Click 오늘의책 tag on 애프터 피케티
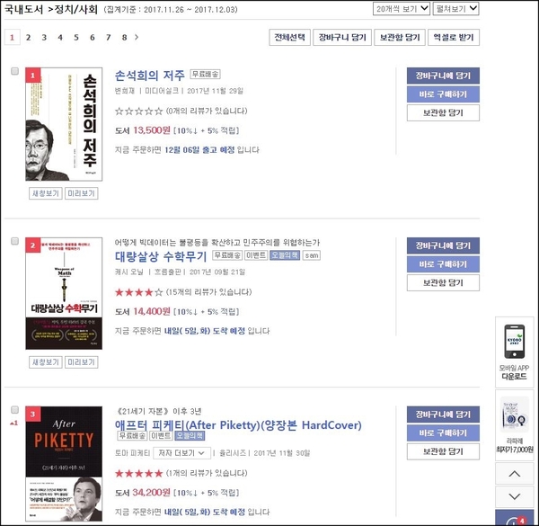Screen dimensions: 539x526 pos(190,435)
